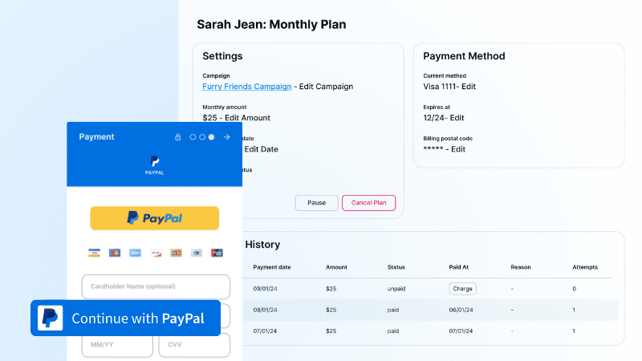The image size is (642, 361).
Task: Click the Cancel Plan button
Action: click(368, 203)
